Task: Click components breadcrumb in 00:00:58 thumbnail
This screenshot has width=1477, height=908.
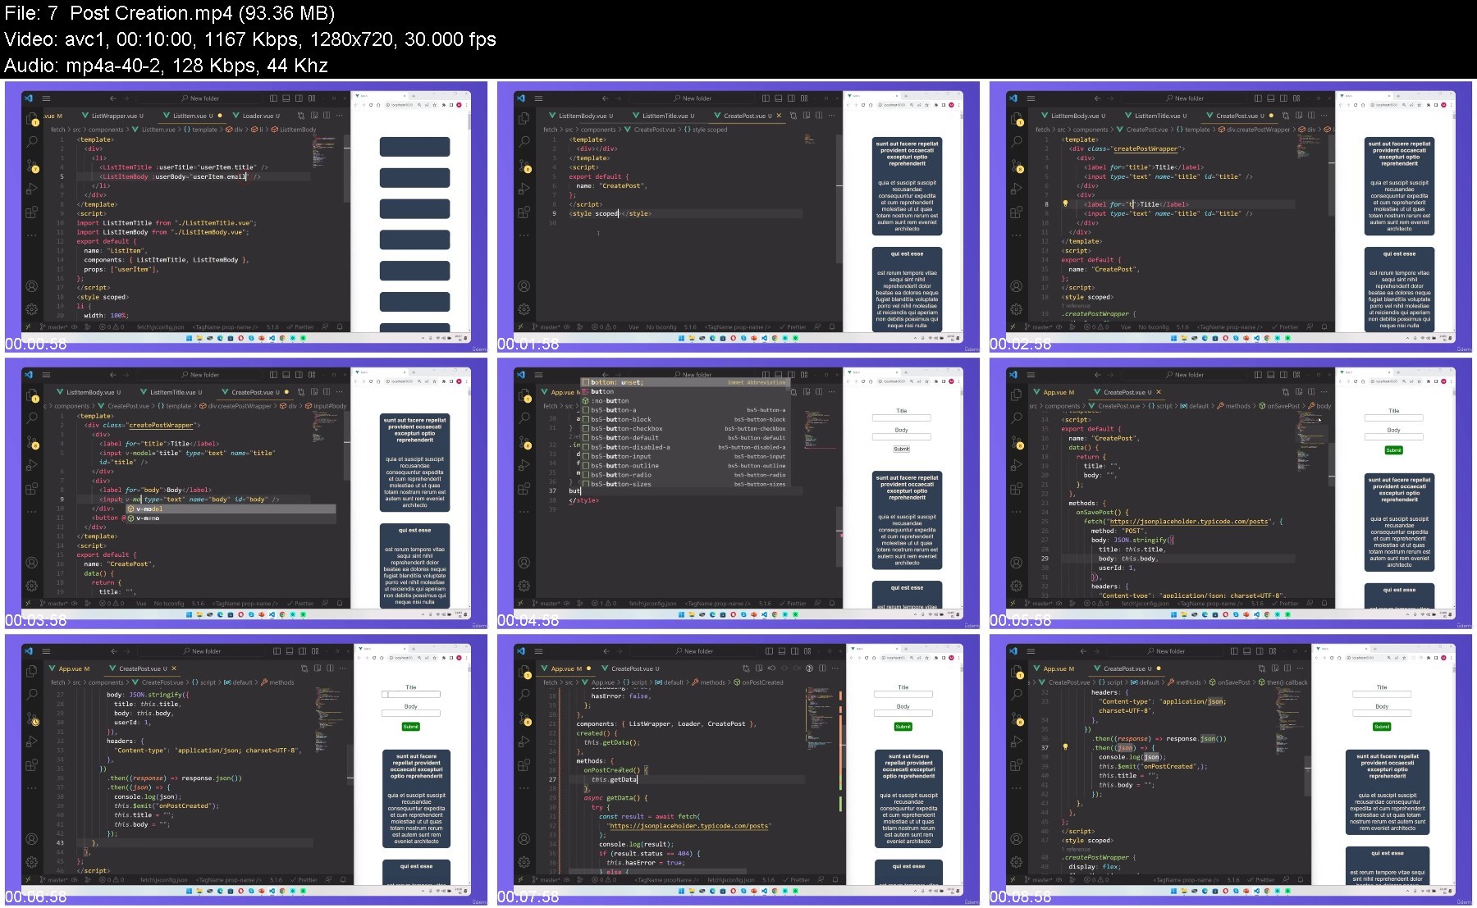Action: (x=106, y=130)
